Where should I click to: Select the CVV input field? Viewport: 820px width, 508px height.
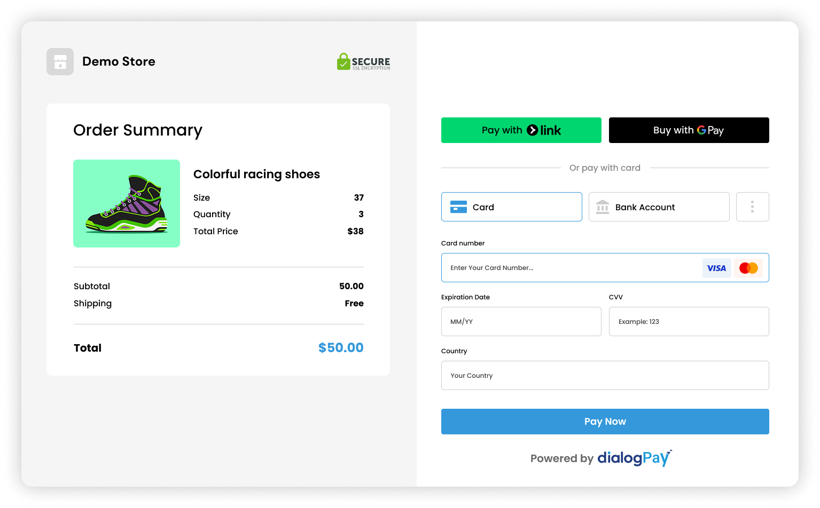pos(689,322)
